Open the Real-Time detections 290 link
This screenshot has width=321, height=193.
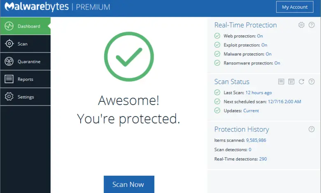point(263,159)
